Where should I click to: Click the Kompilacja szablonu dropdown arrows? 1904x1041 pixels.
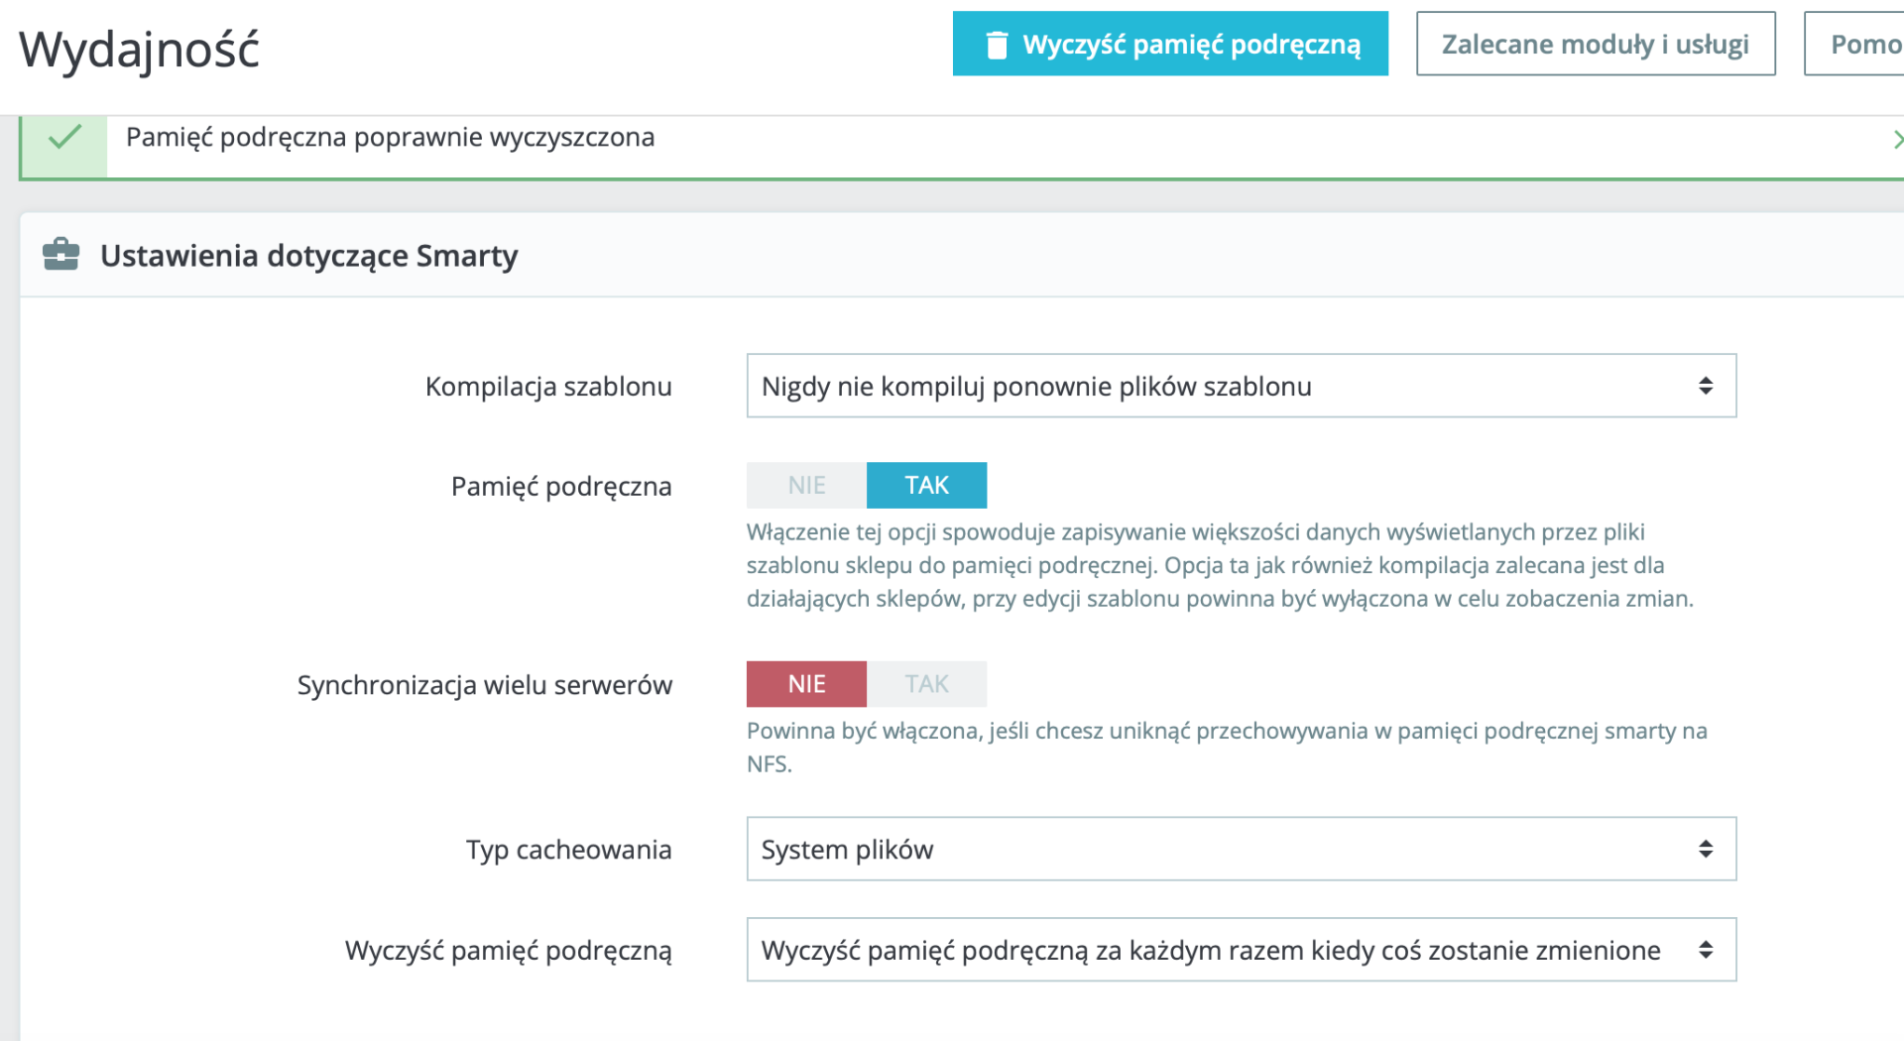(1705, 386)
